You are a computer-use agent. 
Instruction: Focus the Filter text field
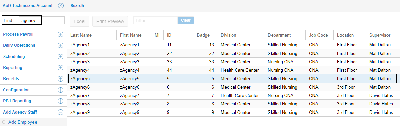pyautogui.click(x=155, y=20)
